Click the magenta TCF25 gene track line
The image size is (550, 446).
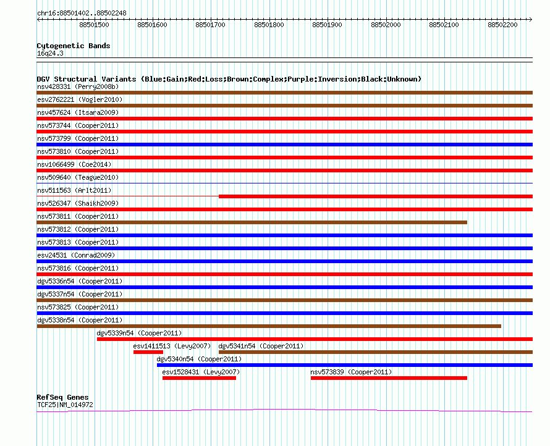285,410
